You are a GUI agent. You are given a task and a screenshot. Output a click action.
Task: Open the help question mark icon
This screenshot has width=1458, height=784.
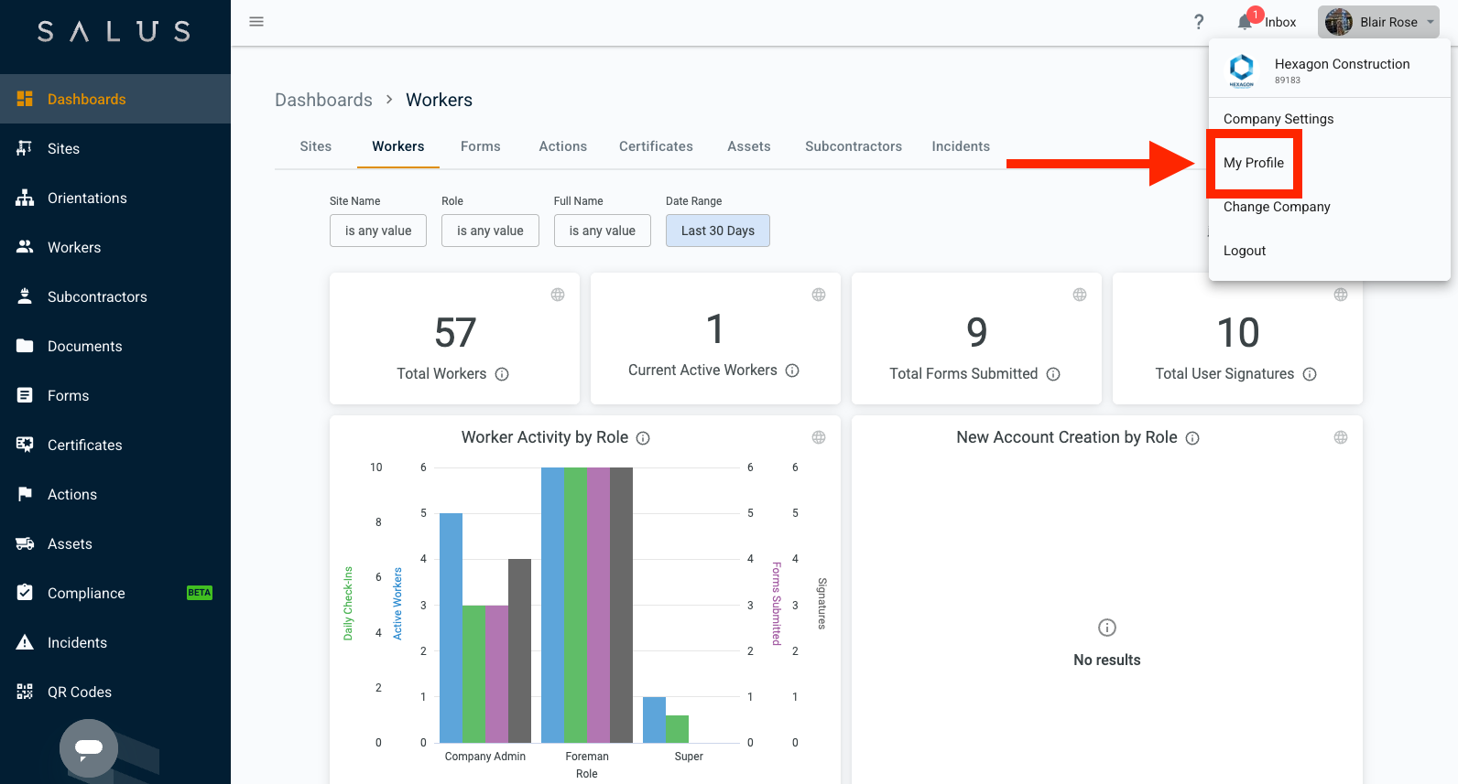1199,22
